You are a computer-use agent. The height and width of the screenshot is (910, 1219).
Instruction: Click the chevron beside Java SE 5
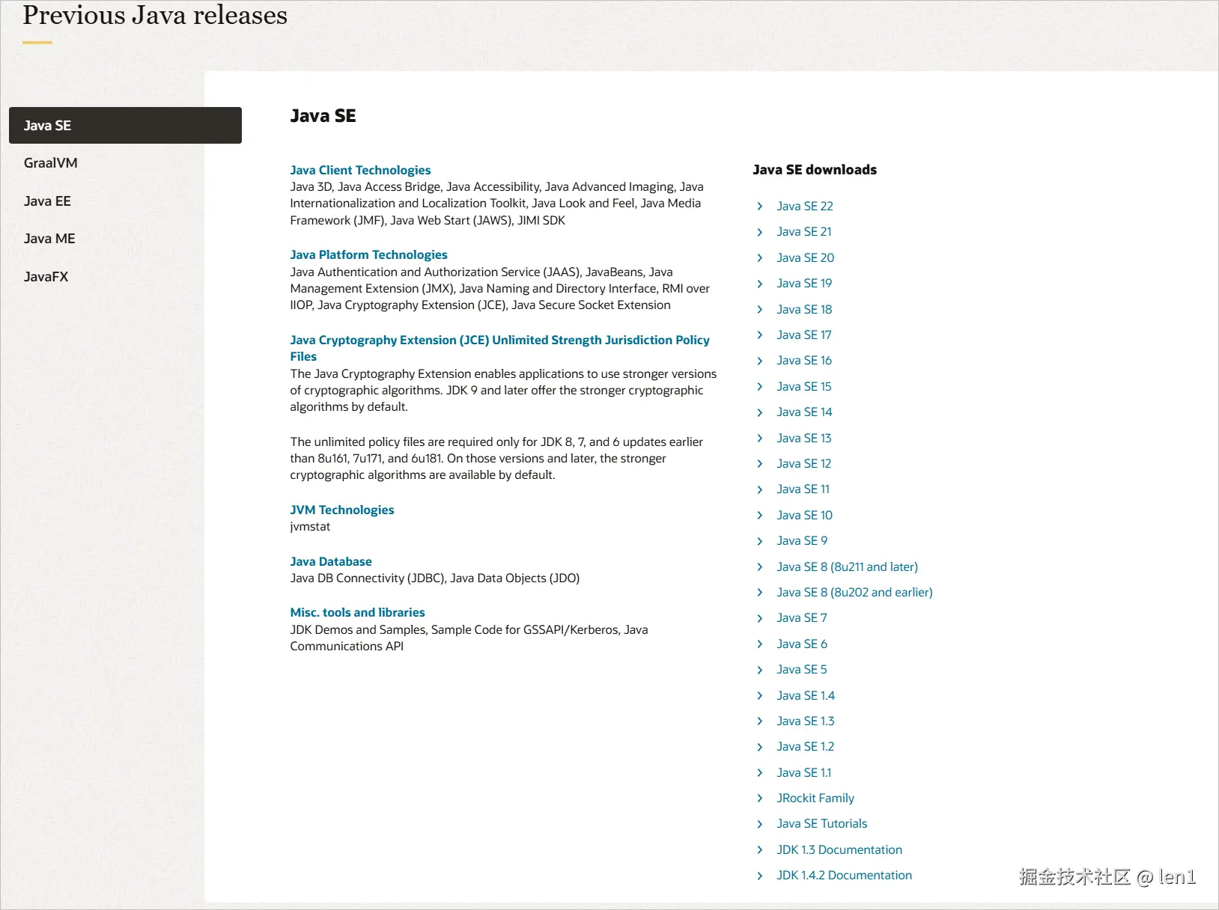click(x=759, y=670)
